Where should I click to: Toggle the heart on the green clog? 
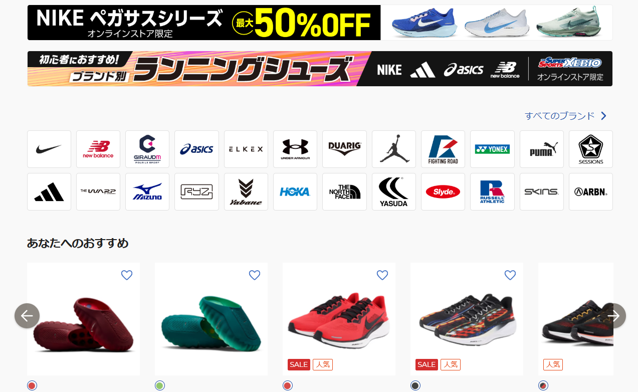pyautogui.click(x=255, y=275)
